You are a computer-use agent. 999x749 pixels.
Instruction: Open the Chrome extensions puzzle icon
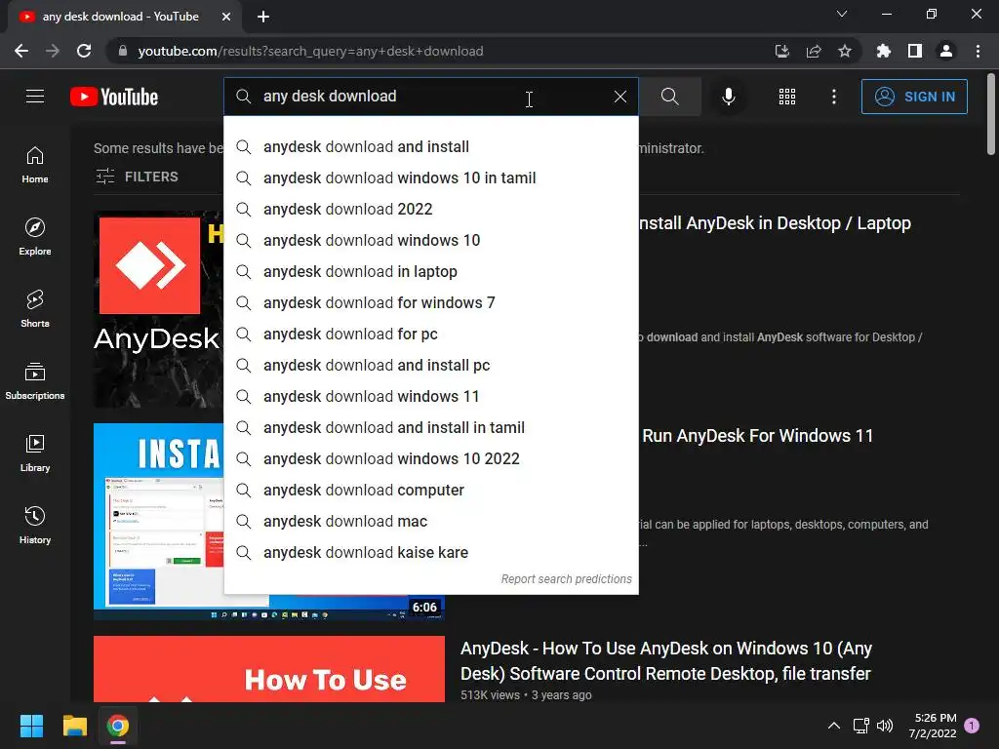pos(883,51)
